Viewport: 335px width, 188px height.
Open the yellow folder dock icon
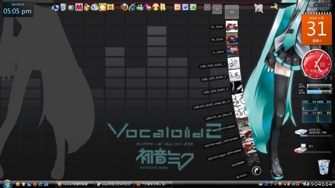point(163,7)
